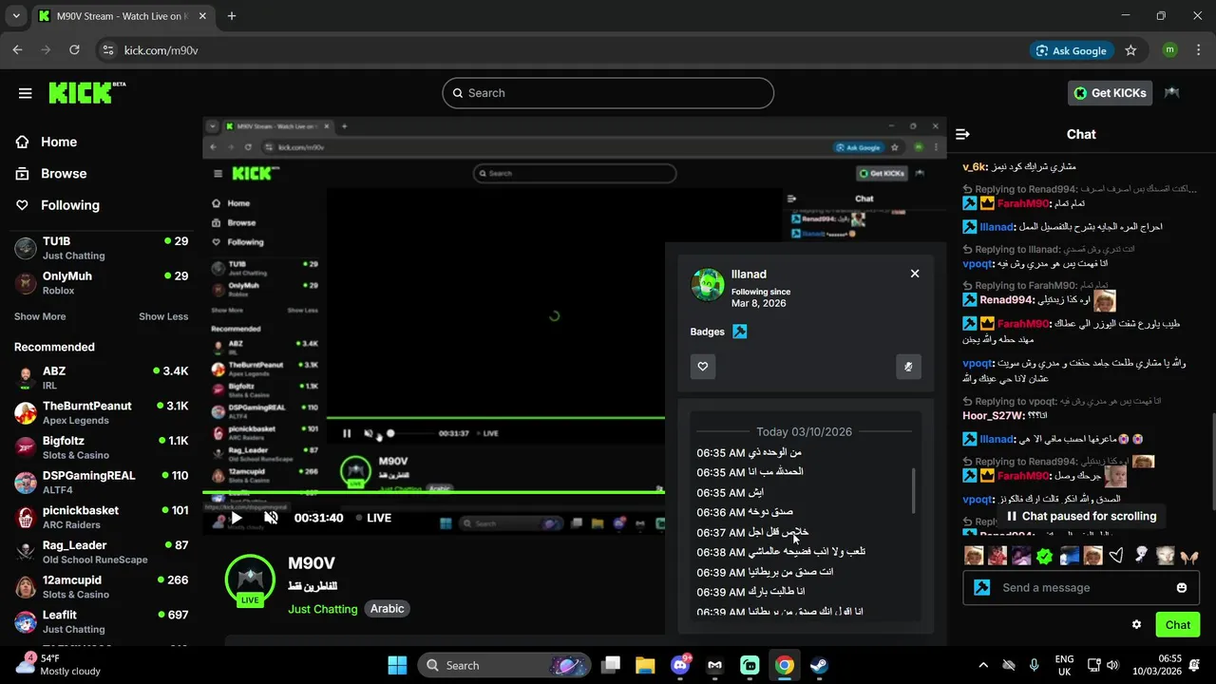Image resolution: width=1216 pixels, height=684 pixels.
Task: Open Steam from the taskbar
Action: [819, 665]
